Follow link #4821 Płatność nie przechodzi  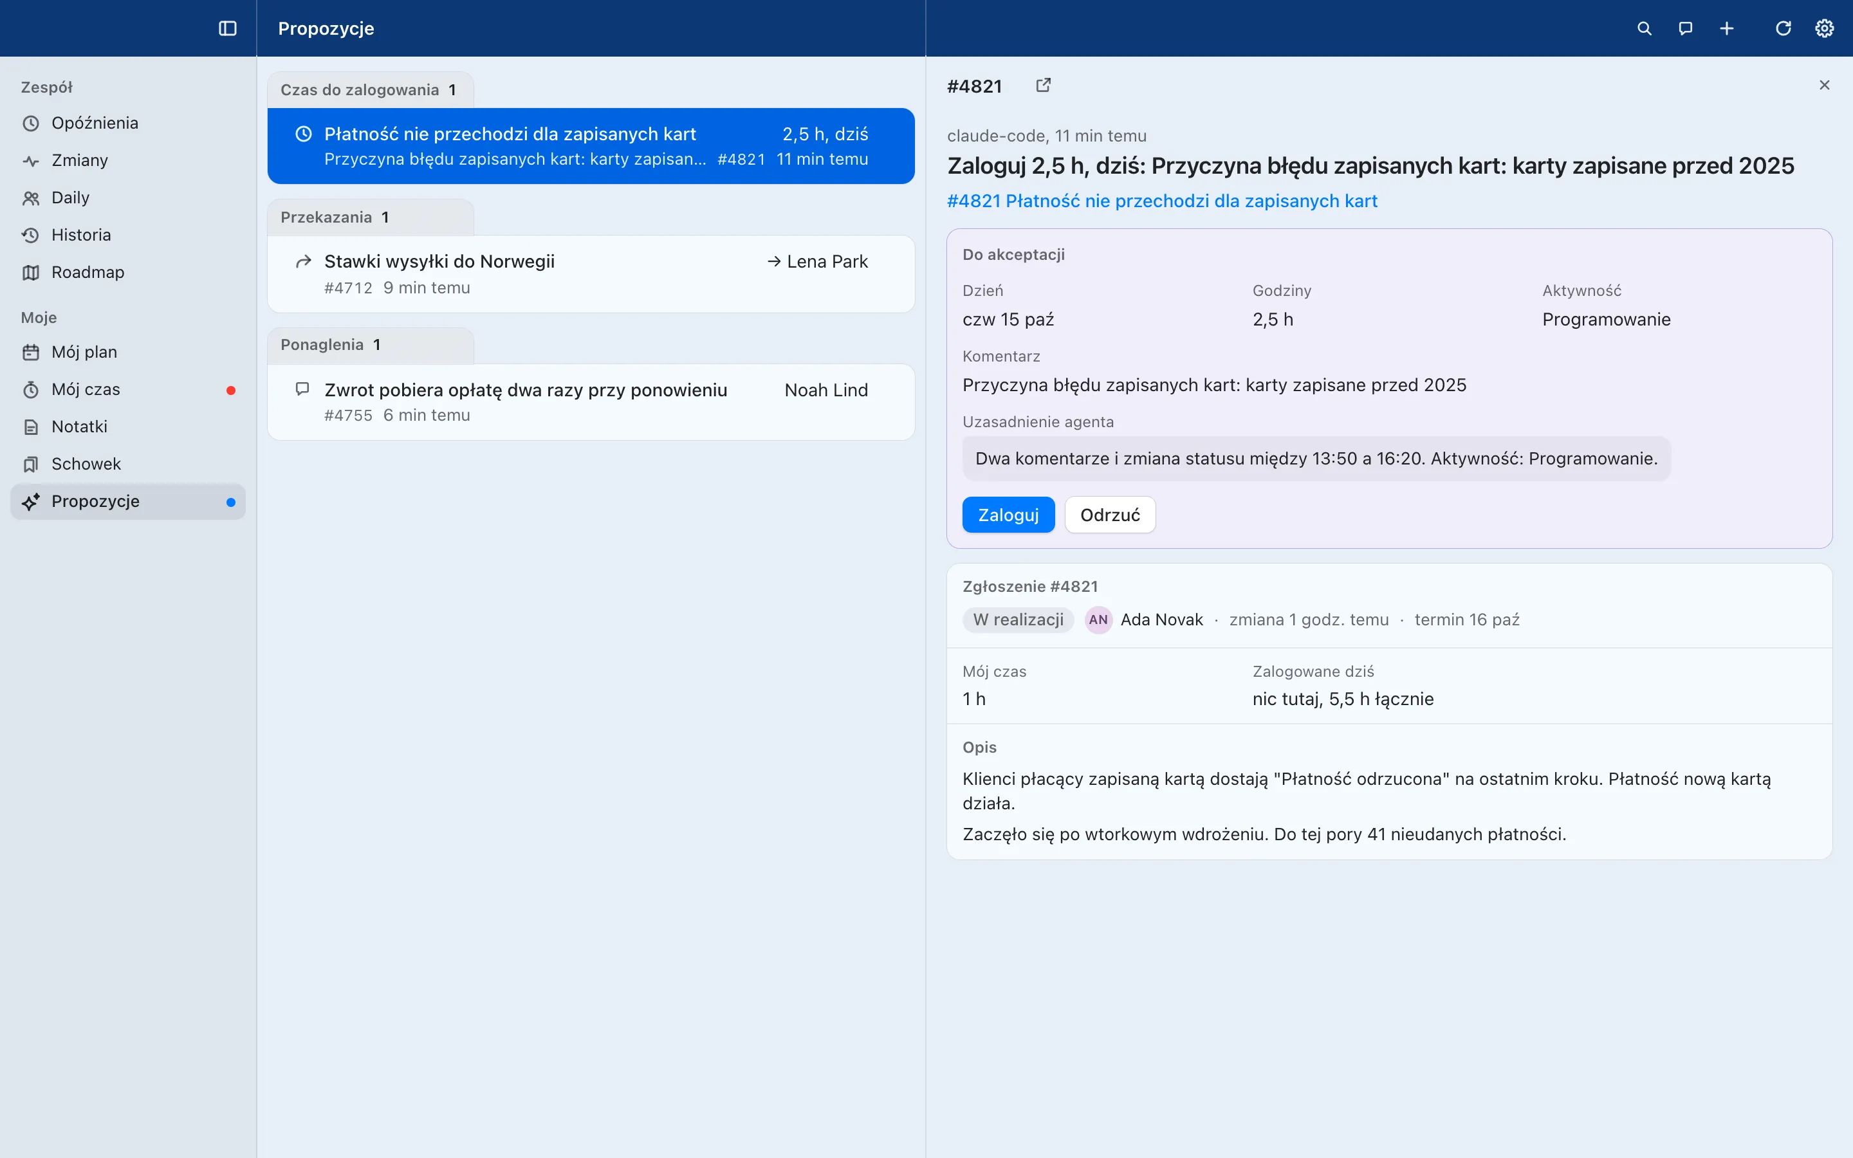pos(1163,201)
